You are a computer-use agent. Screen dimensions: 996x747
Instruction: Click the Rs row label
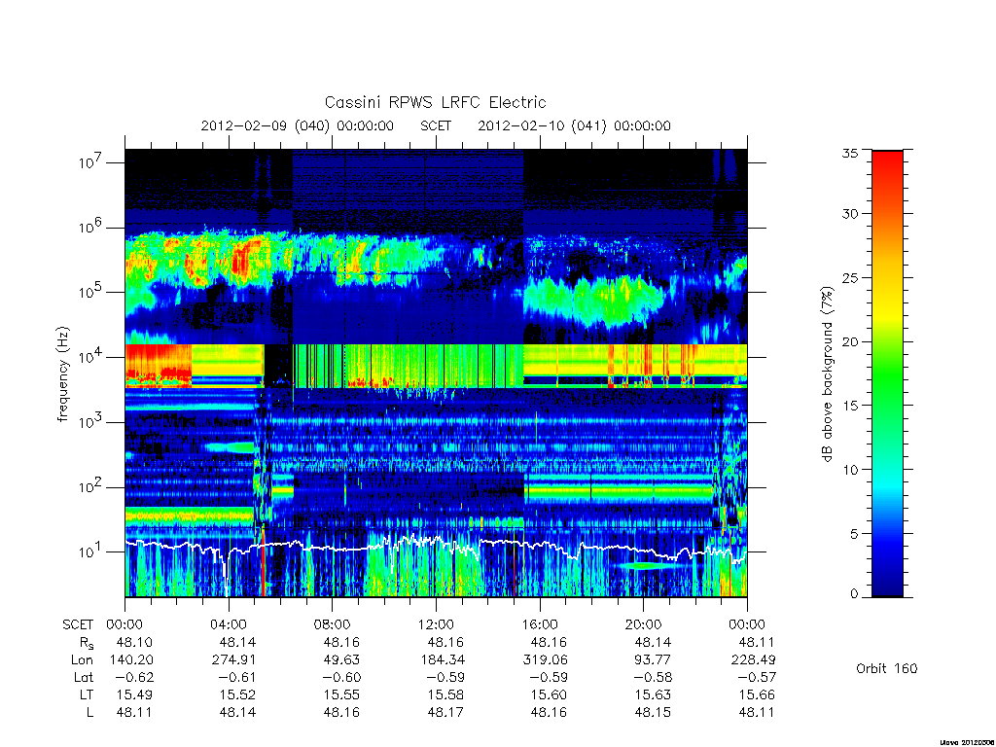(x=87, y=643)
